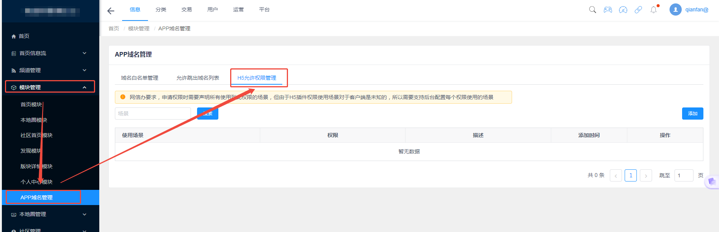Open the 交易 top navigation menu
The image size is (719, 232).
tap(186, 10)
